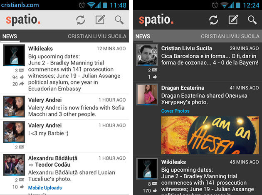Tap the refresh icon on the light-themed screen
This screenshot has width=262, height=195.
tap(80, 20)
